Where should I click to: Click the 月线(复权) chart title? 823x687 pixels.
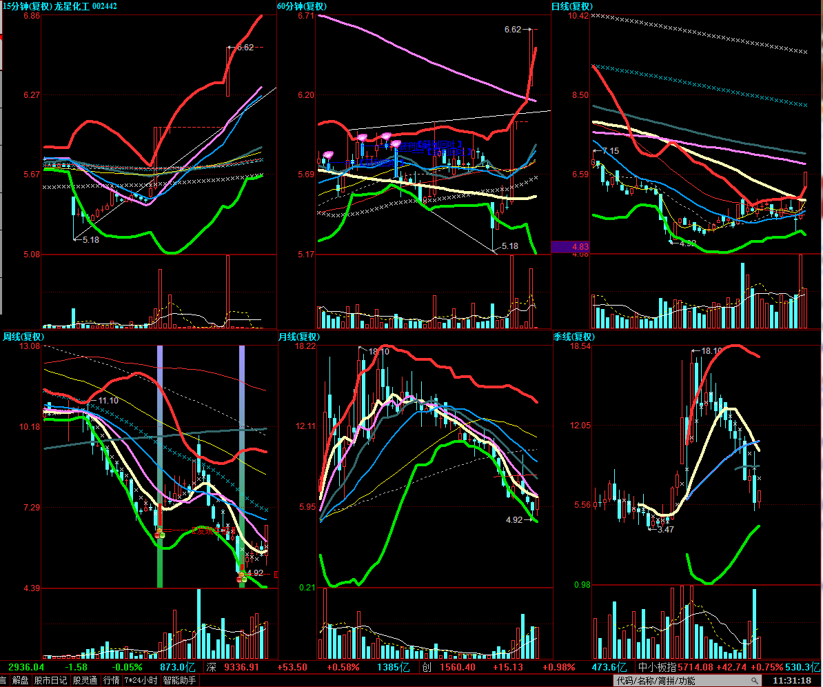[x=301, y=337]
